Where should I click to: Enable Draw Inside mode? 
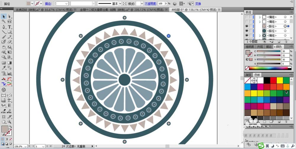[11, 144]
